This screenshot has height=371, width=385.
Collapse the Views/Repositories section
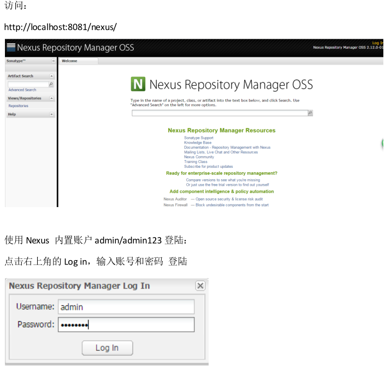(51, 98)
